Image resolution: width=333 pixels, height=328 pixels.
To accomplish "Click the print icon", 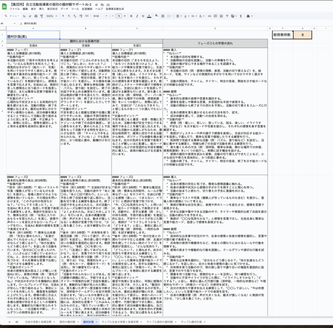I will 36,16.
